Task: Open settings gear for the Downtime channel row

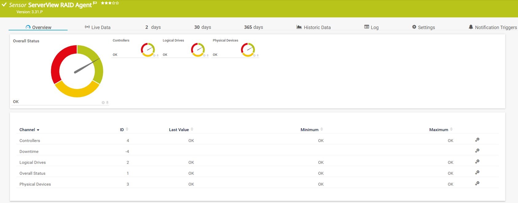Action: coord(477,151)
